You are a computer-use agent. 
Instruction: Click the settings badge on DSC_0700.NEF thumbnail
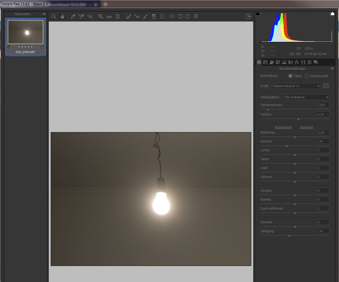click(x=42, y=47)
